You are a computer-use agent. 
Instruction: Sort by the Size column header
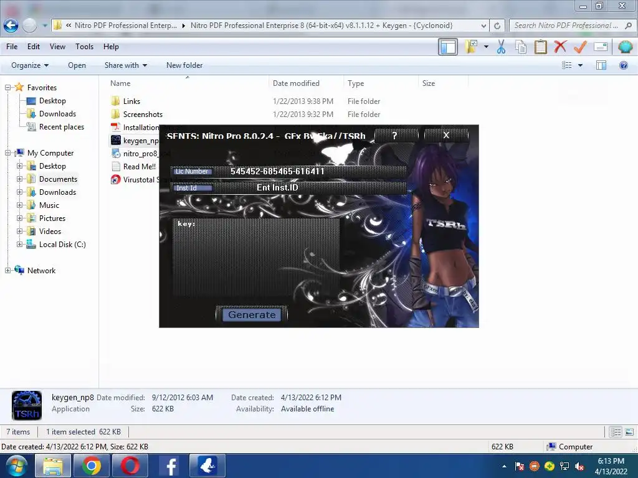[x=429, y=83]
